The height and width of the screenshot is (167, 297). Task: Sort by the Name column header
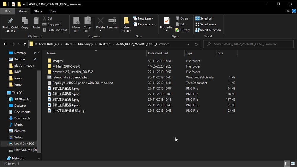click(x=96, y=53)
